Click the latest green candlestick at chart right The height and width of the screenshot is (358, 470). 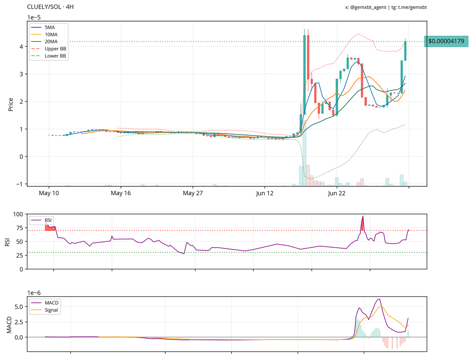(405, 50)
